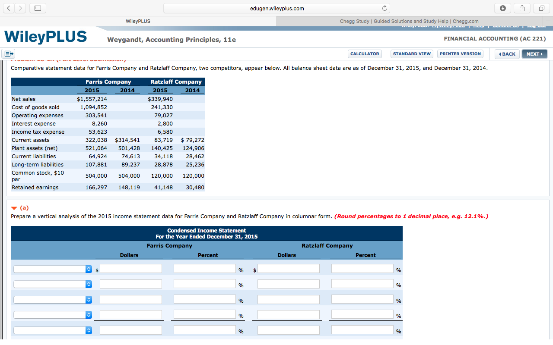Click Ratzlaff Percent field in fifth row
This screenshot has height=345, width=553.
pyautogui.click(x=362, y=330)
